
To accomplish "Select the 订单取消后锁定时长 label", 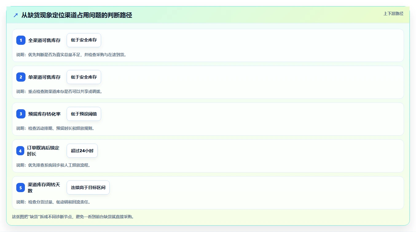I will (x=43, y=151).
